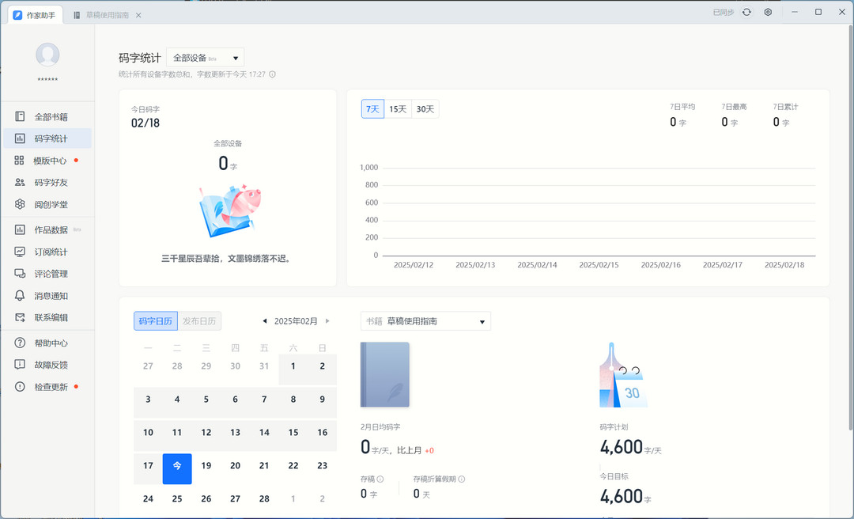Image resolution: width=854 pixels, height=519 pixels.
Task: Open the 全部设备 device dropdown
Action: [x=206, y=57]
